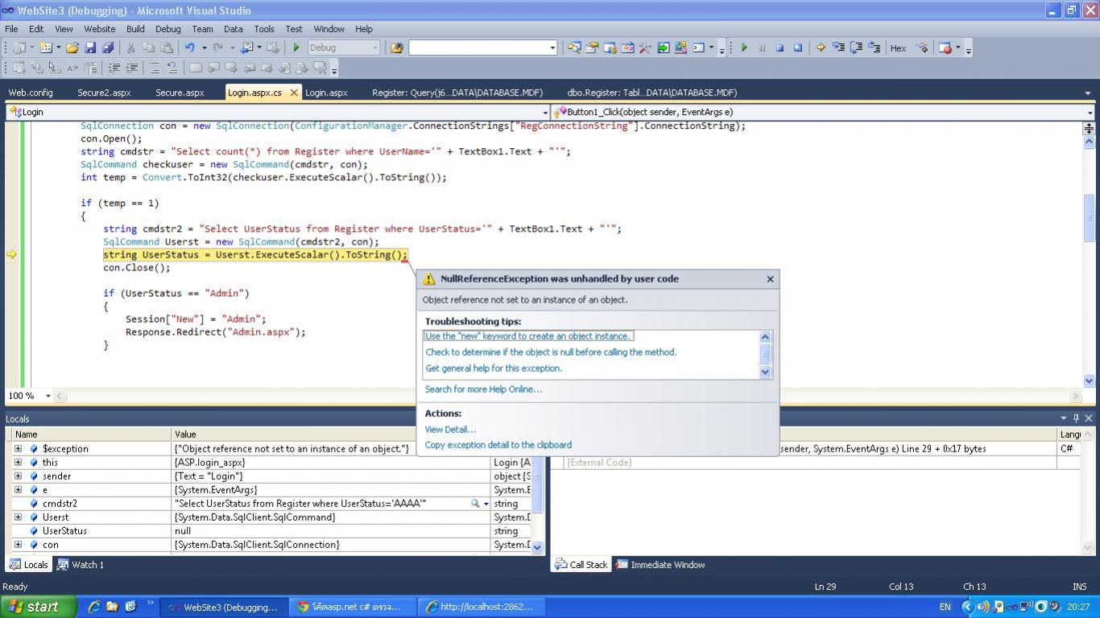The width and height of the screenshot is (1100, 618).
Task: Close the NullReferenceException popup
Action: pos(770,279)
